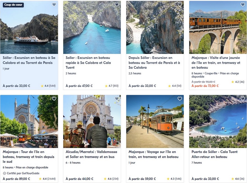The image size is (247, 183).
Task: Click the star icon next to the 4.3 rating
Action: coord(168,179)
